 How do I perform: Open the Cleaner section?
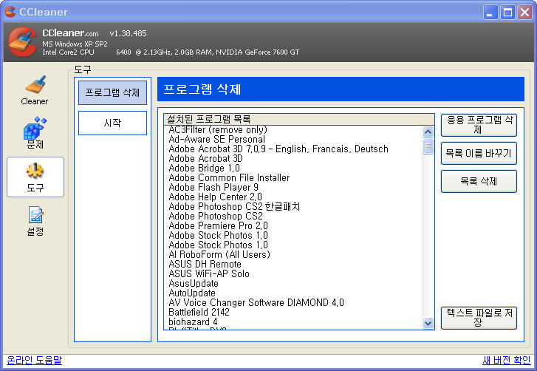tap(35, 90)
